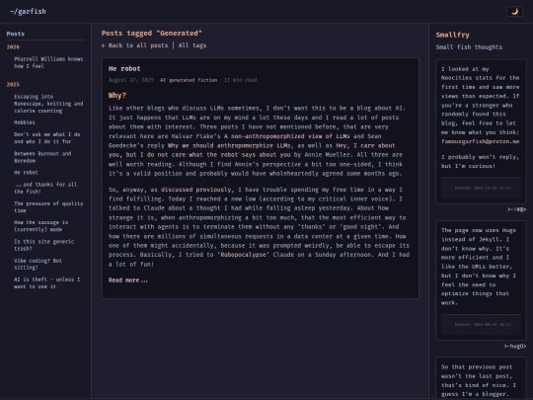Click the 2026 year heading in Posts

[13, 47]
